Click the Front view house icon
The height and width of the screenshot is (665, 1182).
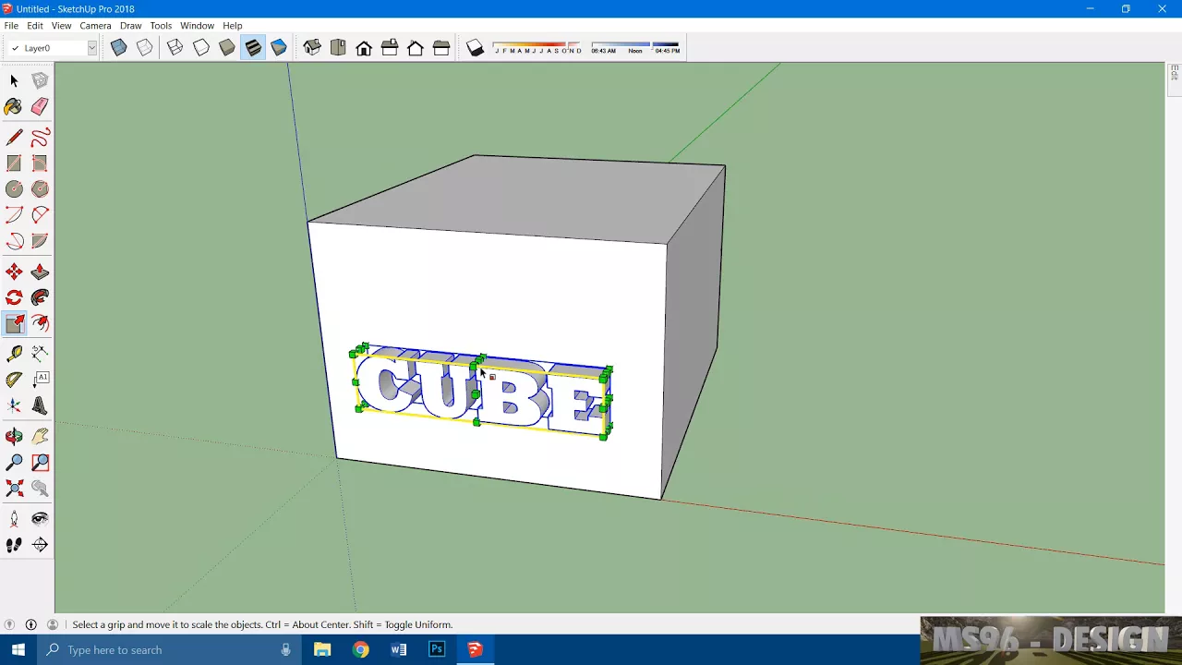[x=364, y=48]
